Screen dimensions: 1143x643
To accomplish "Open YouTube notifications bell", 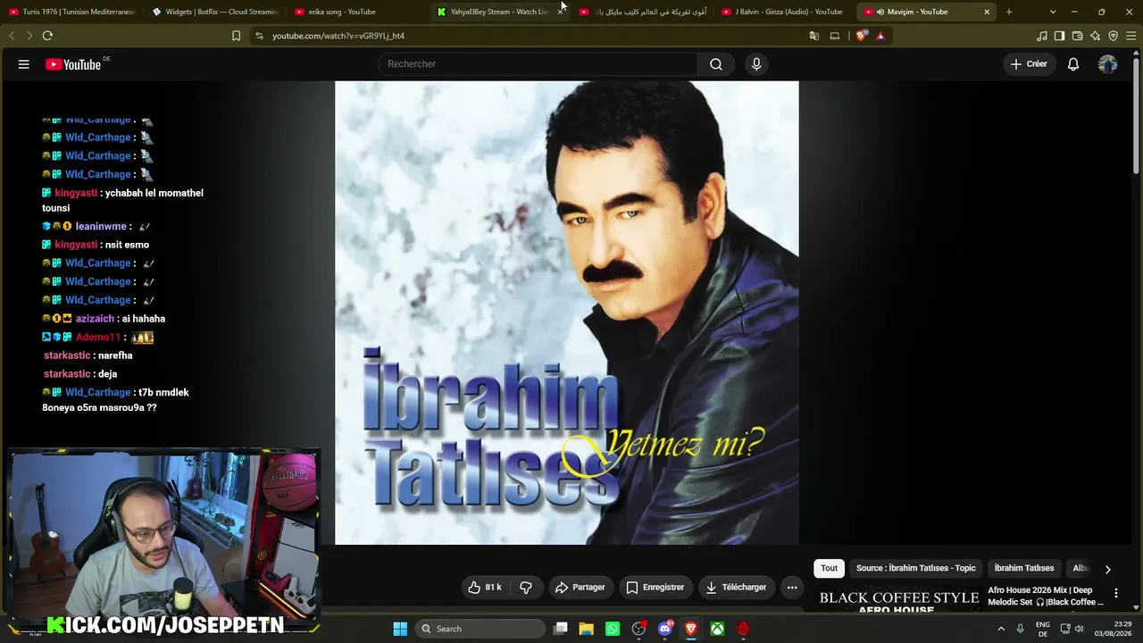I will tap(1073, 64).
